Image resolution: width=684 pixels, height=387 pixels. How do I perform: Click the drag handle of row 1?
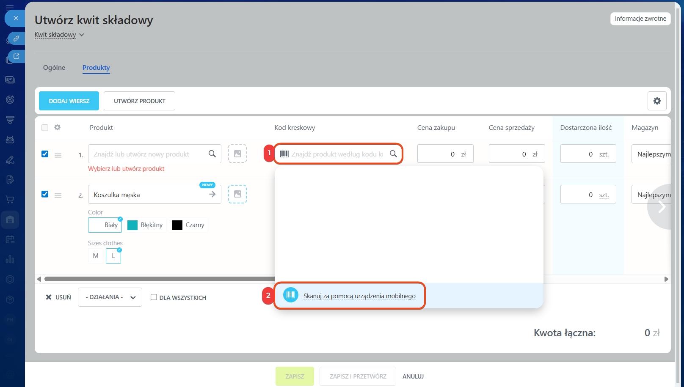tap(58, 155)
